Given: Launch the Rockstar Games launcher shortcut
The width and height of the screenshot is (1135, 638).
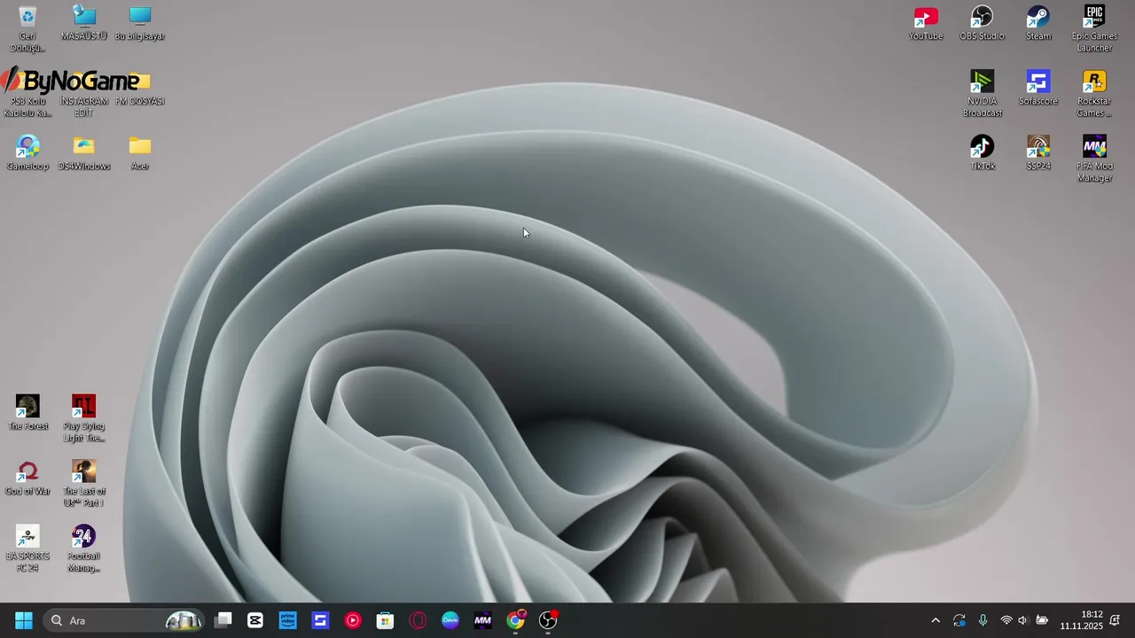Looking at the screenshot, I should [1094, 93].
